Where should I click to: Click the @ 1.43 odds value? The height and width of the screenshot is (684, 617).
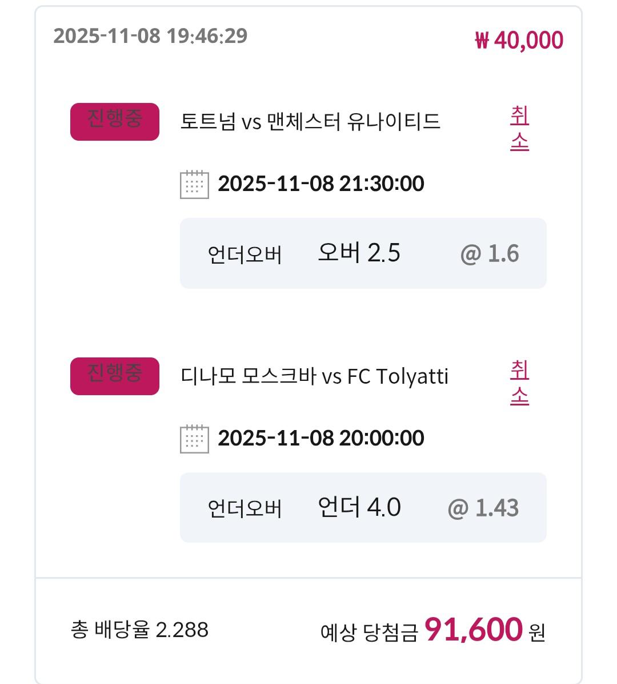(483, 508)
